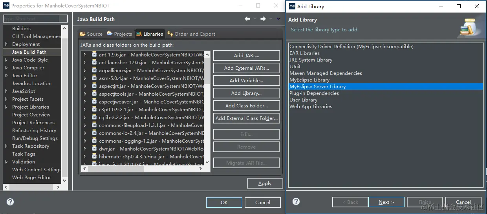Viewport: 487px width, 214px height.
Task: Click jar icon of commons-logging-1.2.jar
Action: pyautogui.click(x=94, y=141)
